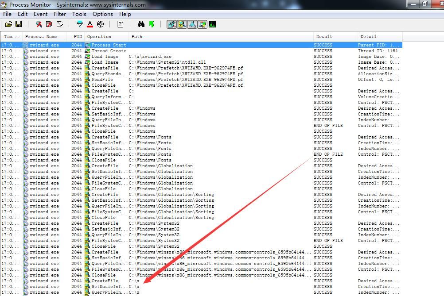
Task: Open the Options menu
Action: pos(103,14)
